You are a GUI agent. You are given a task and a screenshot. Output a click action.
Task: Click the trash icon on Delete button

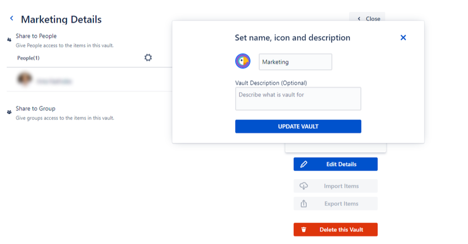[x=304, y=230]
